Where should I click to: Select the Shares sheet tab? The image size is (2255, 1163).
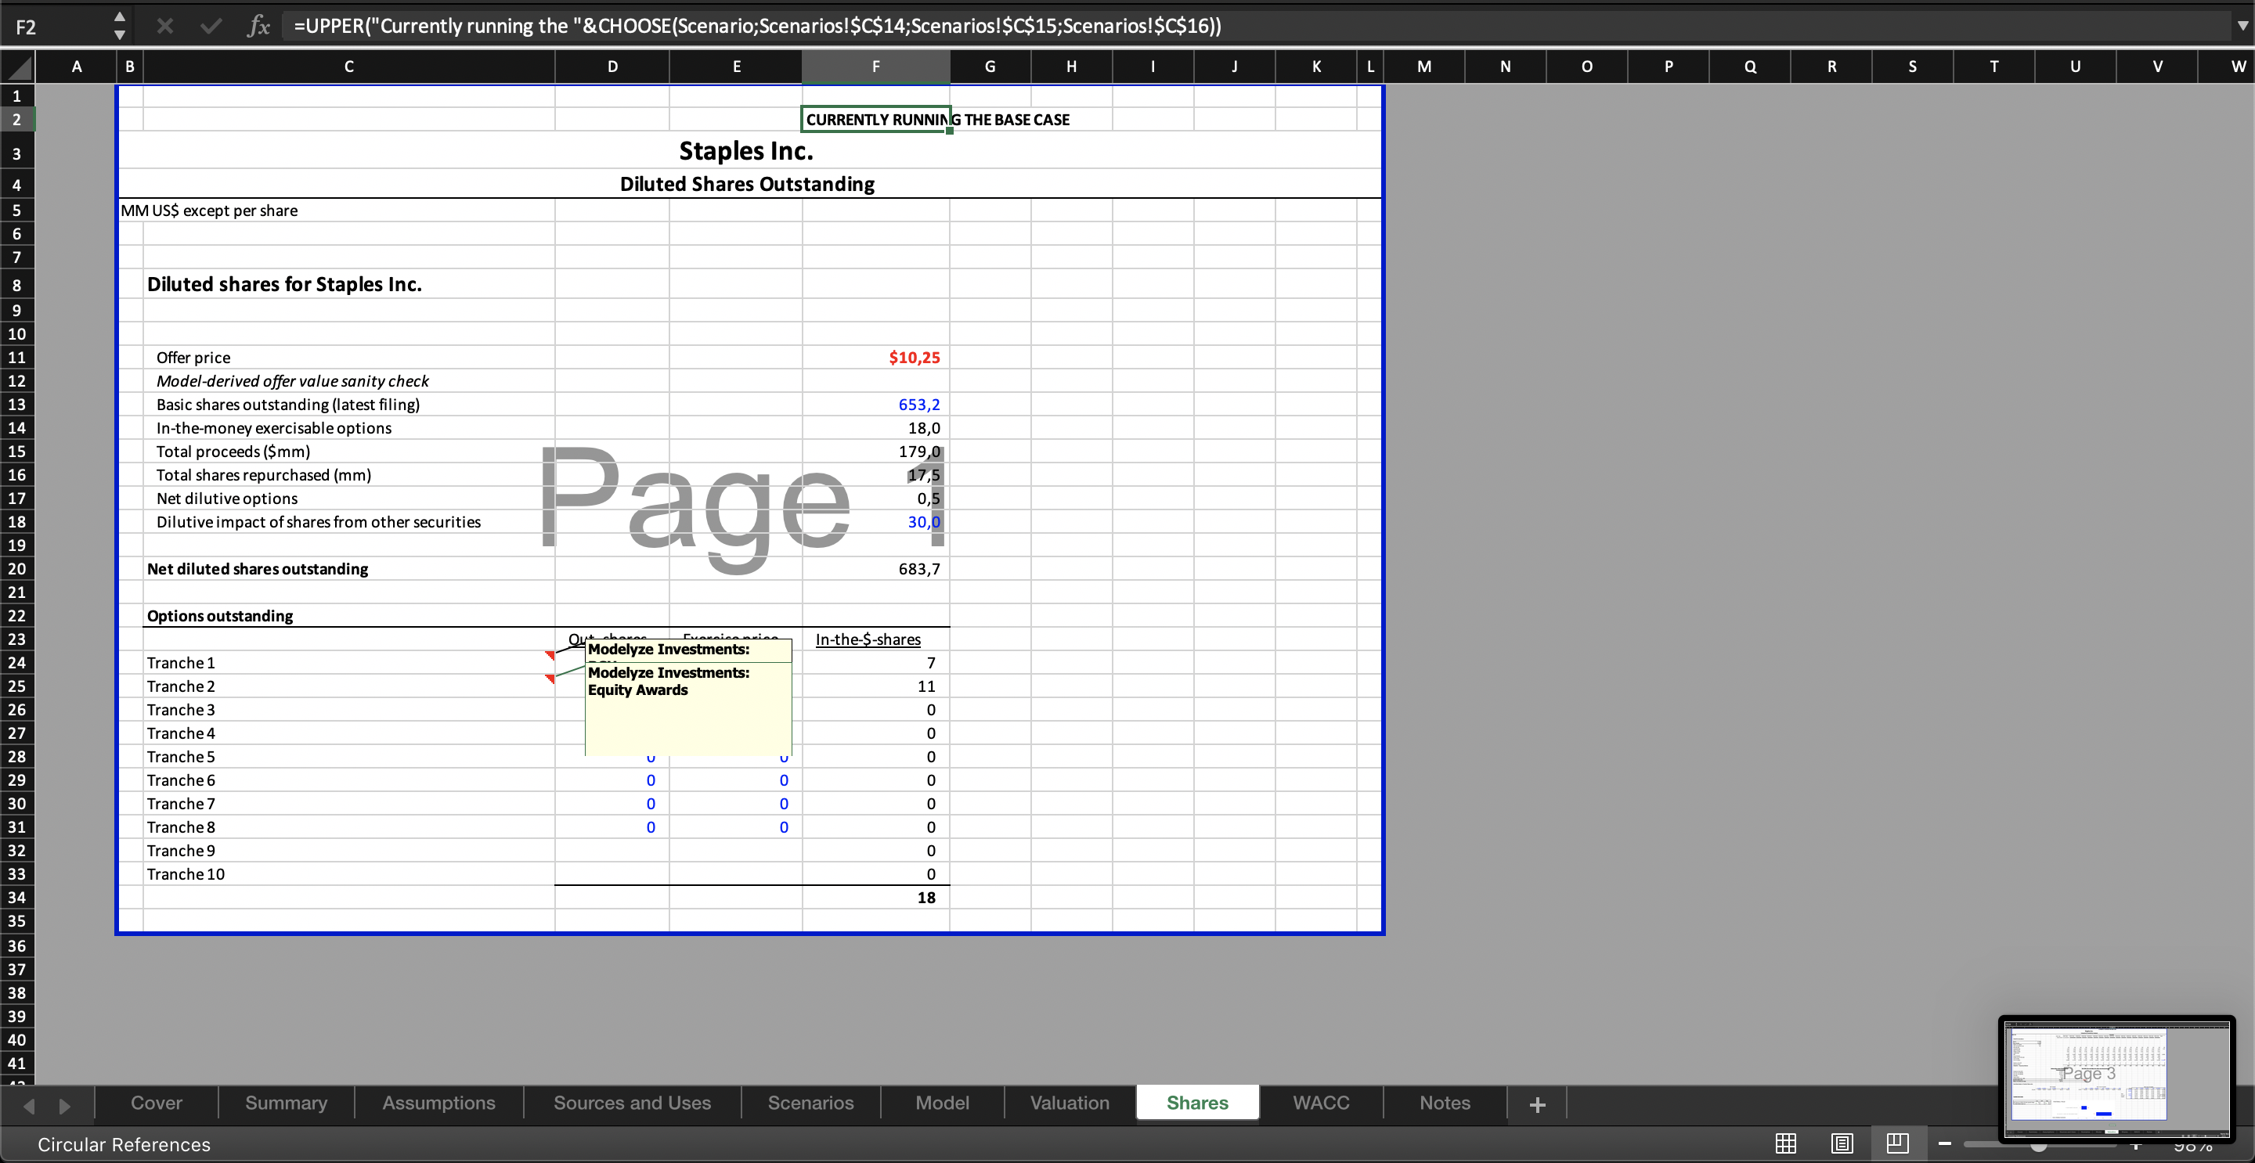(1197, 1103)
